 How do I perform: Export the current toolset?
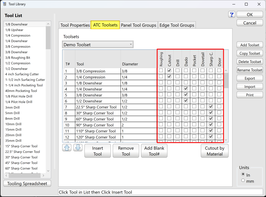coord(250,78)
